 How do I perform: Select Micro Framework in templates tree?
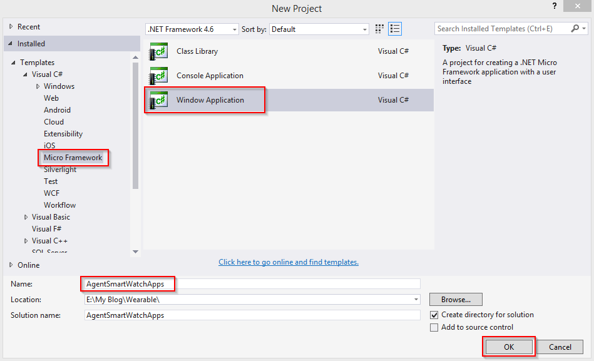[x=73, y=158]
